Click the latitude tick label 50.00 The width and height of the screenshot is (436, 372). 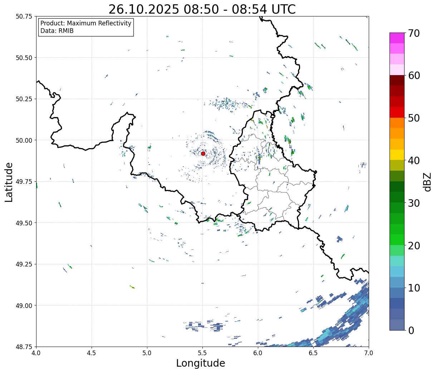(x=24, y=140)
